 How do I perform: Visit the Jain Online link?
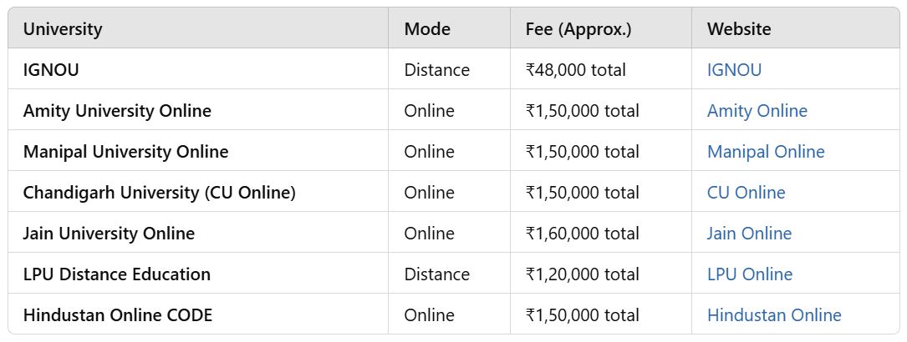pyautogui.click(x=749, y=234)
